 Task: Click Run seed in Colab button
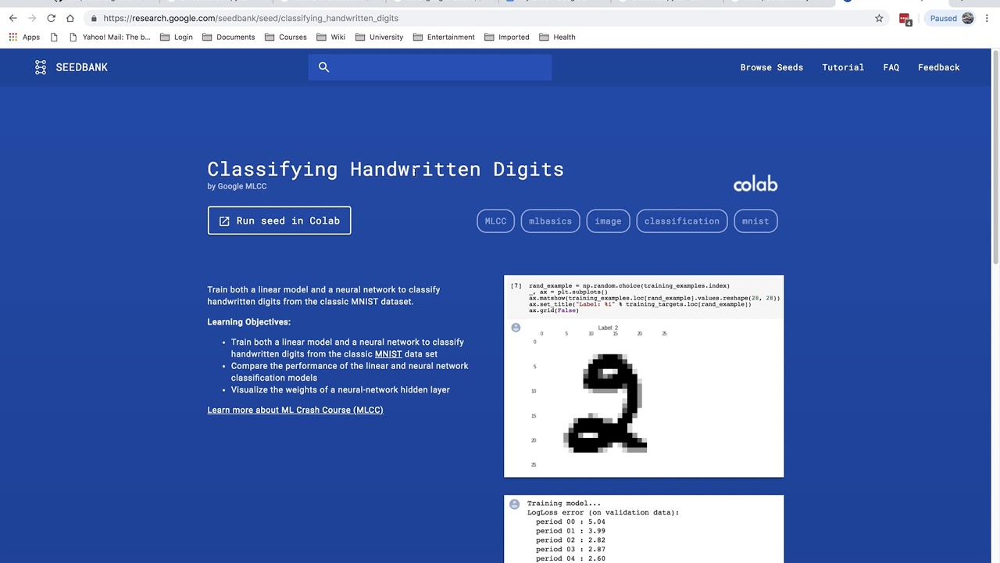(279, 221)
